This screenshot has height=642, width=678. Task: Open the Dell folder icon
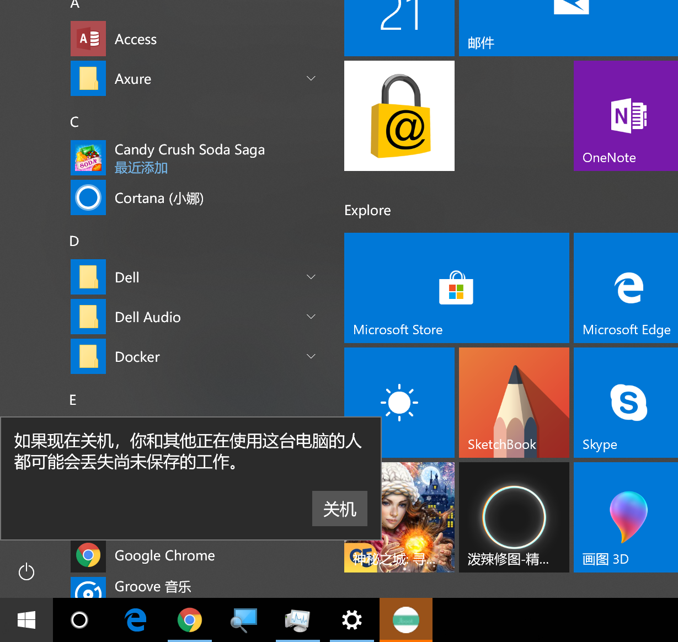tap(88, 277)
